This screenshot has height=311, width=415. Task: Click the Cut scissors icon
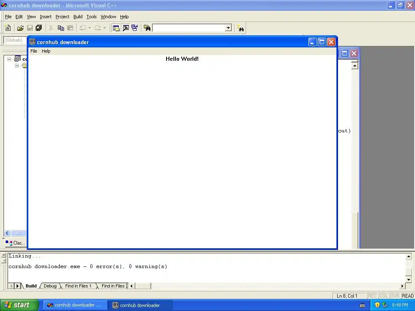coord(51,28)
